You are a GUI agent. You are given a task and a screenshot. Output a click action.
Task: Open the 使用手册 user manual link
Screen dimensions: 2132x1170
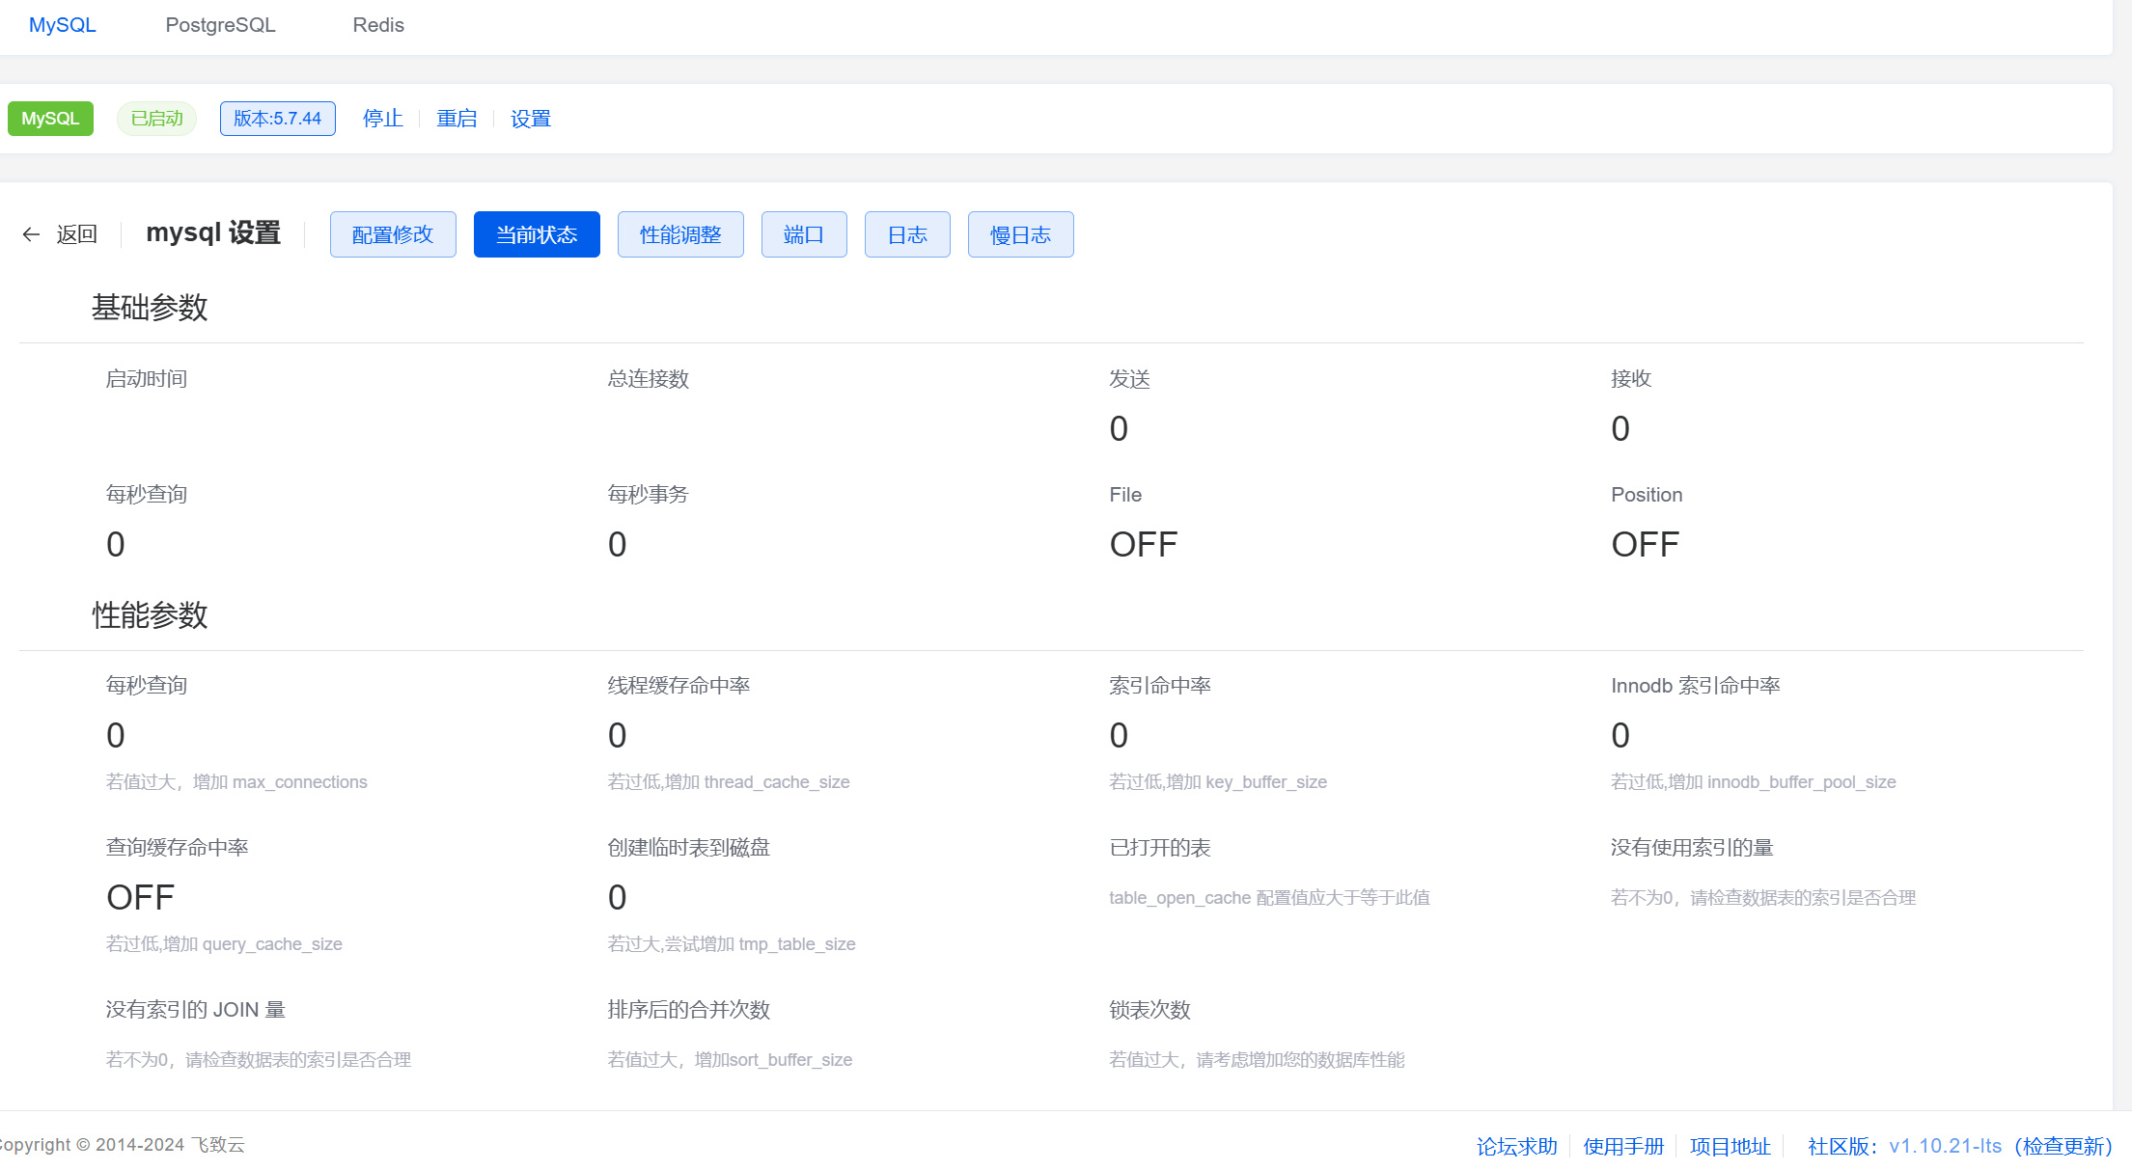(x=1623, y=1146)
